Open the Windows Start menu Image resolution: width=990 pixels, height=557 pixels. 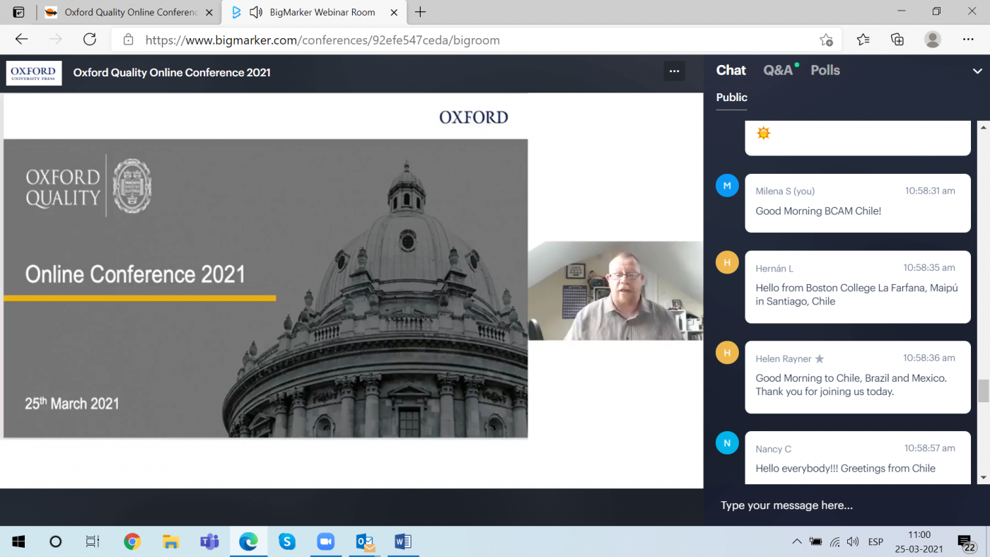pos(19,541)
